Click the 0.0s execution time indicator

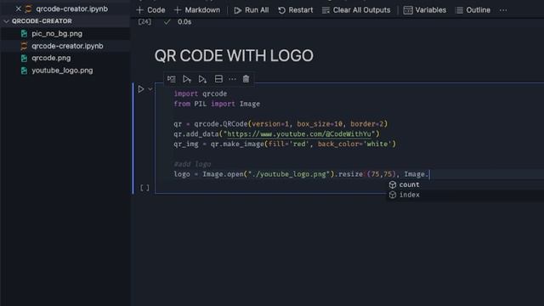pos(184,22)
